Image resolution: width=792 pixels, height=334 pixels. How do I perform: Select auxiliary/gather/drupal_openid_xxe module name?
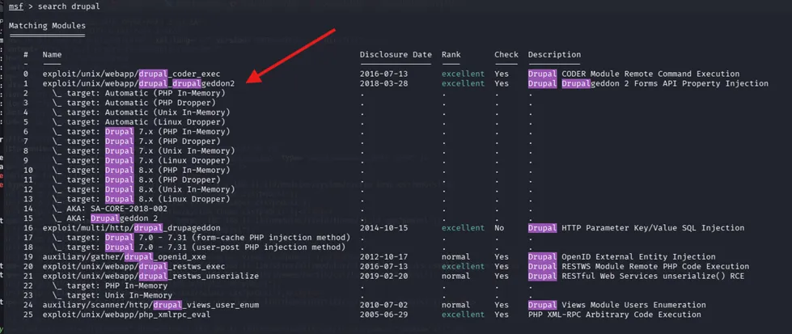(125, 256)
